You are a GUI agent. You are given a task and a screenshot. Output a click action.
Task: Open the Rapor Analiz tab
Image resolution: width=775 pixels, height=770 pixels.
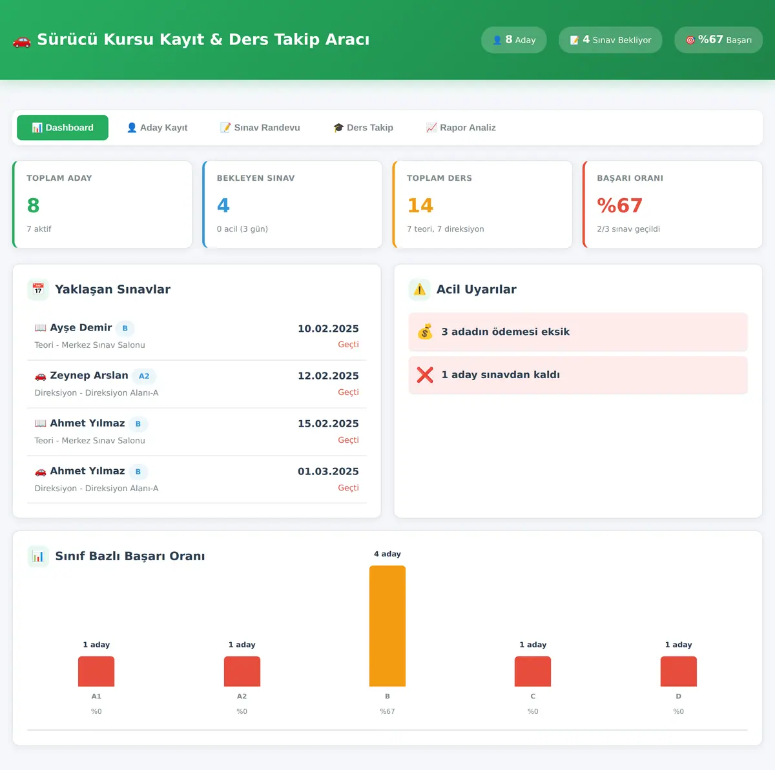point(461,128)
